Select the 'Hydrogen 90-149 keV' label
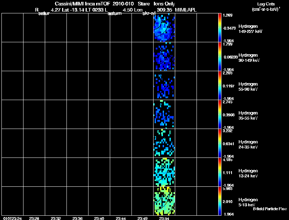Image resolution: width=289 pixels, height=220 pixels. [x=249, y=58]
